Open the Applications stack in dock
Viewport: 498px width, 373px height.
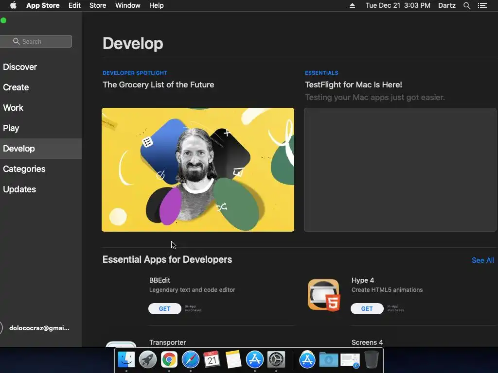click(x=307, y=360)
